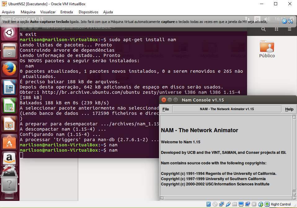Click 'Copyright (c) 1997-1999 University of Southern California'
297x208 pixels.
coord(213,179)
